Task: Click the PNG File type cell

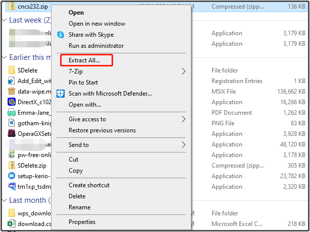Action: click(x=223, y=123)
